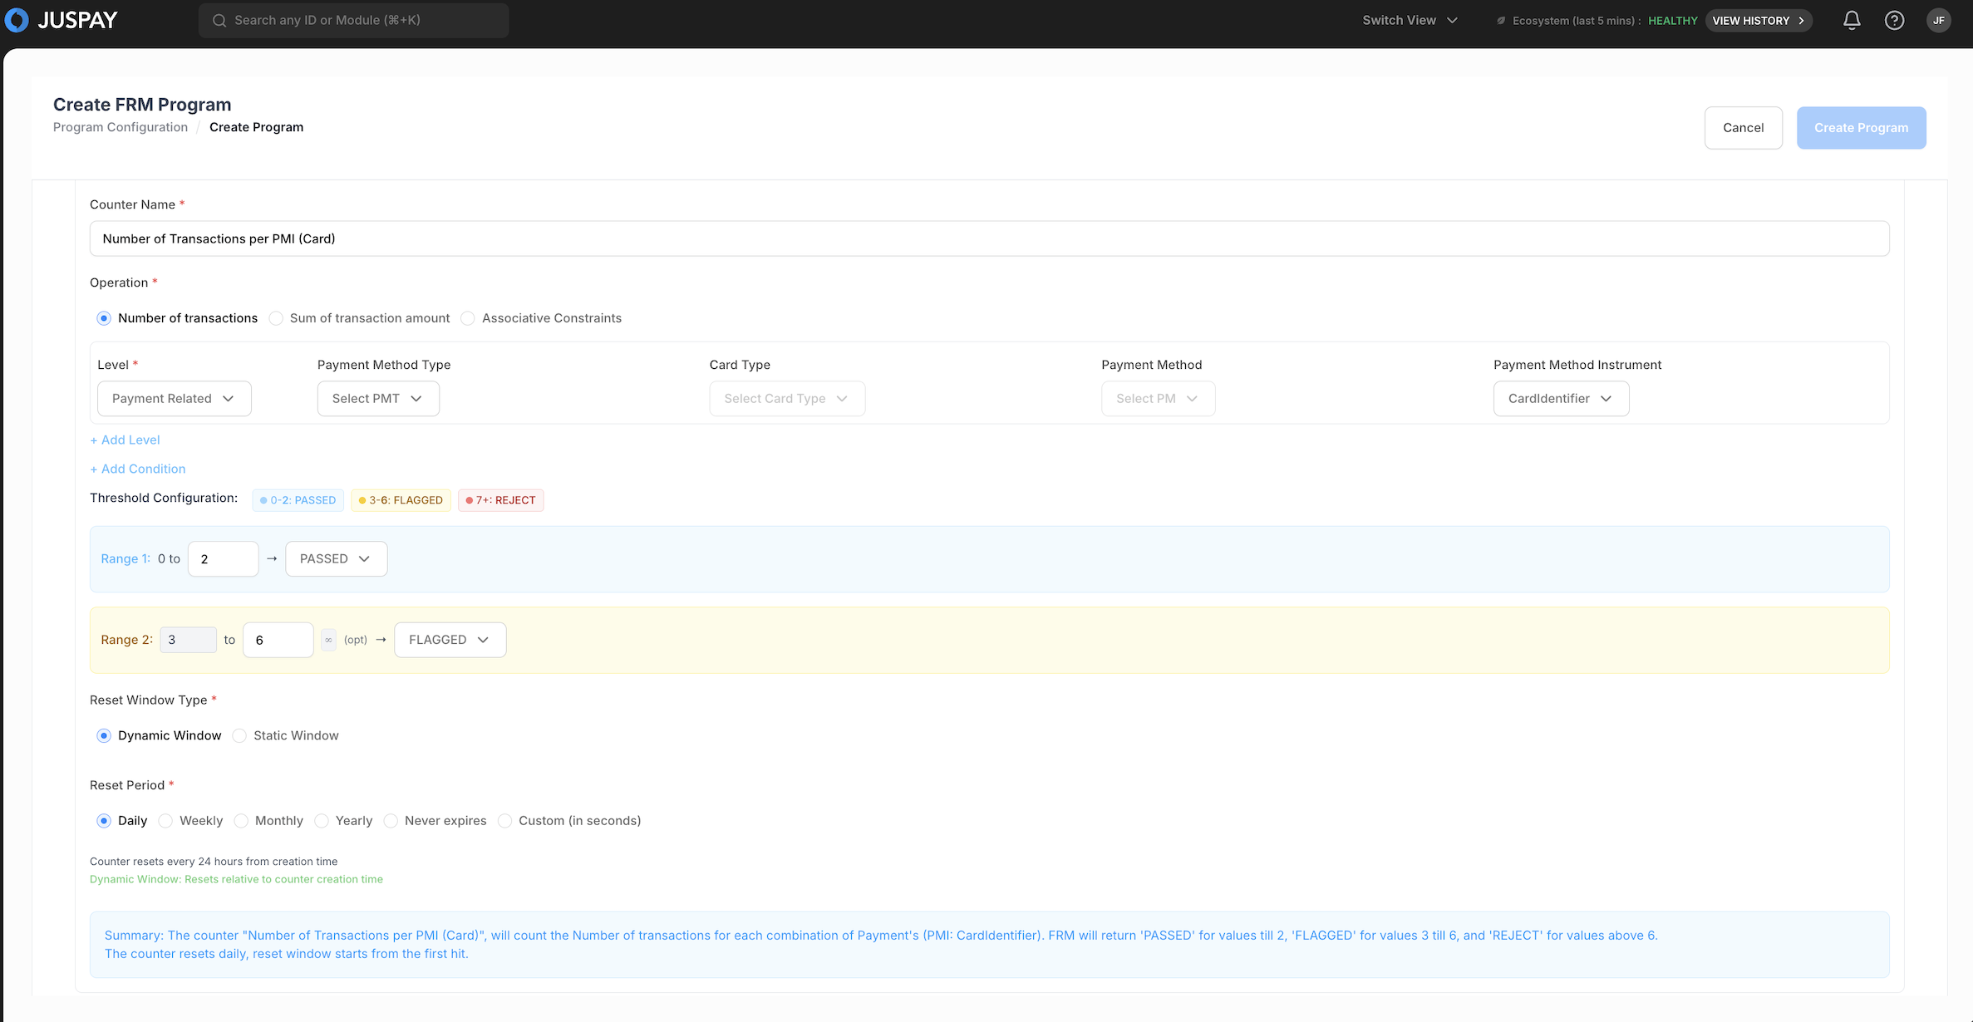
Task: Select Custom (in seconds) reset period
Action: pyautogui.click(x=504, y=821)
